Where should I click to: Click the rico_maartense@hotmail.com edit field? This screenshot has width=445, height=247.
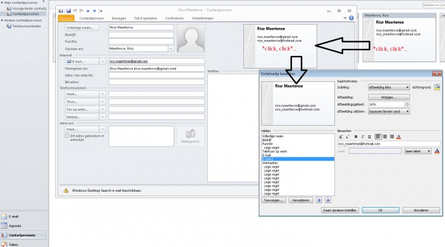coord(388,144)
